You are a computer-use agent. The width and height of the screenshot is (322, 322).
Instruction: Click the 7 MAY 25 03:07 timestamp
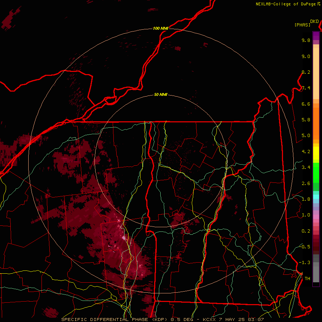[241, 319]
